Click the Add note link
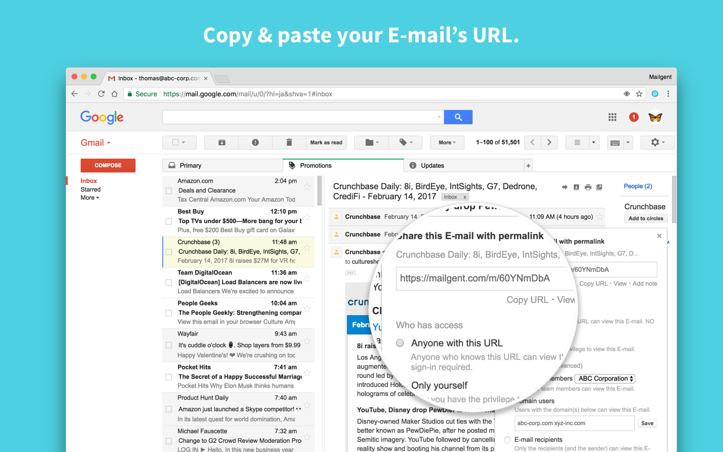Viewport: 723px width, 452px height. 644,284
